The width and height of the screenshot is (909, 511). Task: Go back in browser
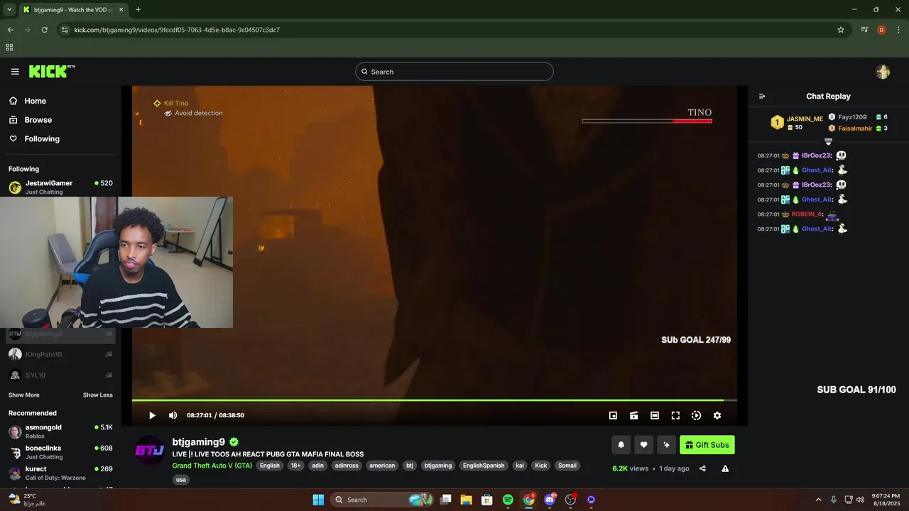click(x=10, y=30)
